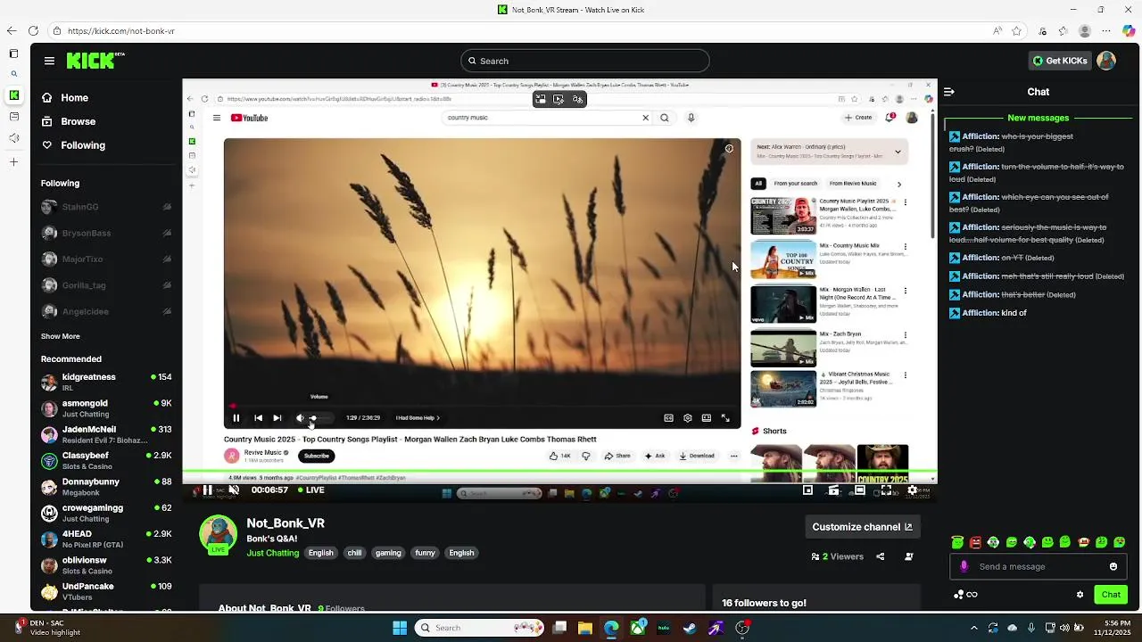Open Browse in Kick sidebar

[69, 121]
